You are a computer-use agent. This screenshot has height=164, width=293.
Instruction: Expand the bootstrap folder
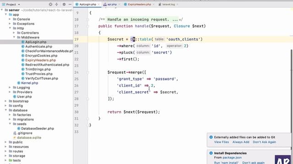(x=6, y=101)
